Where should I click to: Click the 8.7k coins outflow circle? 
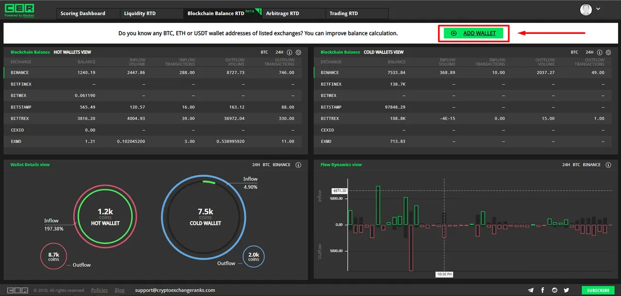point(53,257)
